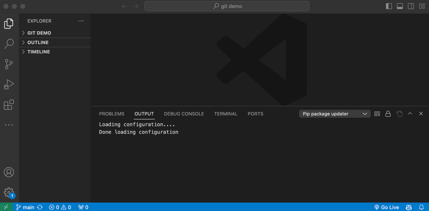Go forward with the right arrow

coord(136,6)
